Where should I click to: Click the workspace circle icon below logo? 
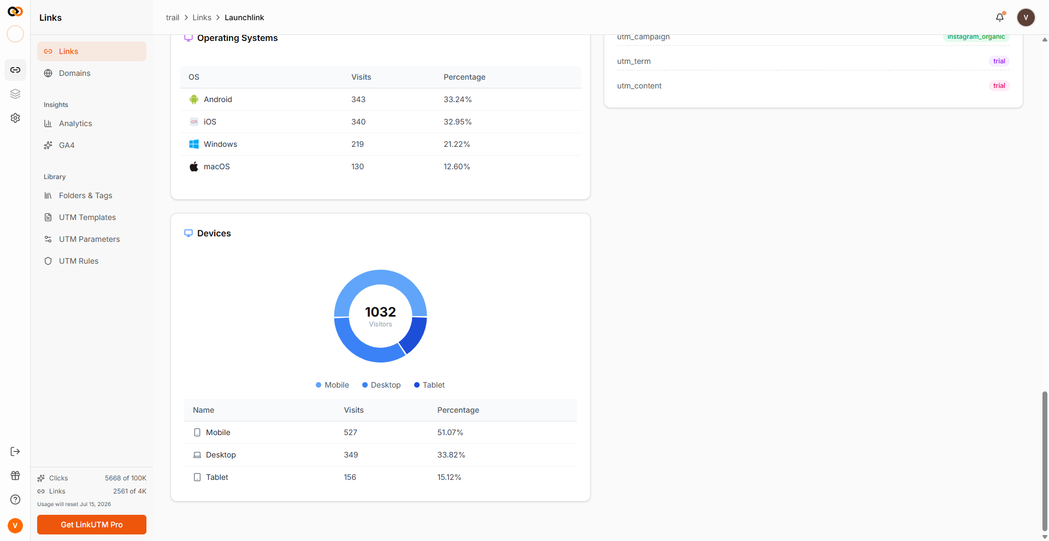15,34
